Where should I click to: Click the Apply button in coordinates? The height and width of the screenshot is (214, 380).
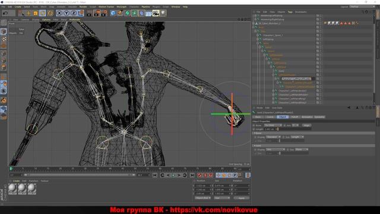click(x=242, y=198)
